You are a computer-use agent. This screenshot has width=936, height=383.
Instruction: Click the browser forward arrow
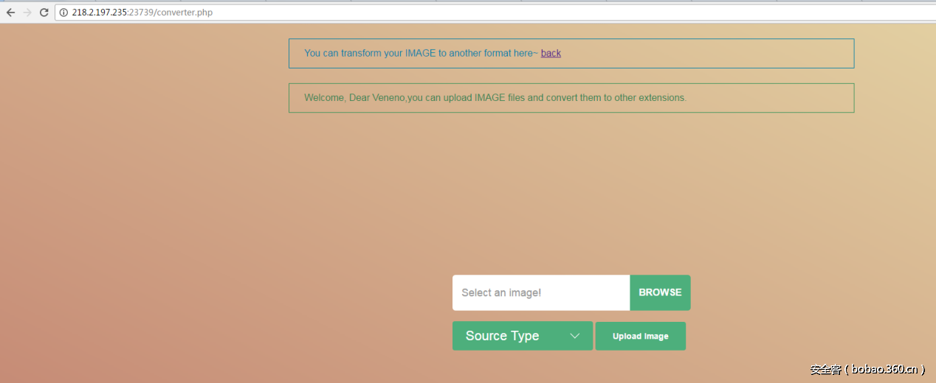pyautogui.click(x=27, y=13)
